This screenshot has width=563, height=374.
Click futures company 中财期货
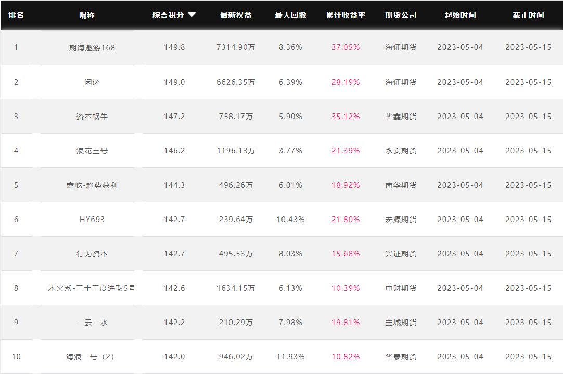[x=401, y=288]
